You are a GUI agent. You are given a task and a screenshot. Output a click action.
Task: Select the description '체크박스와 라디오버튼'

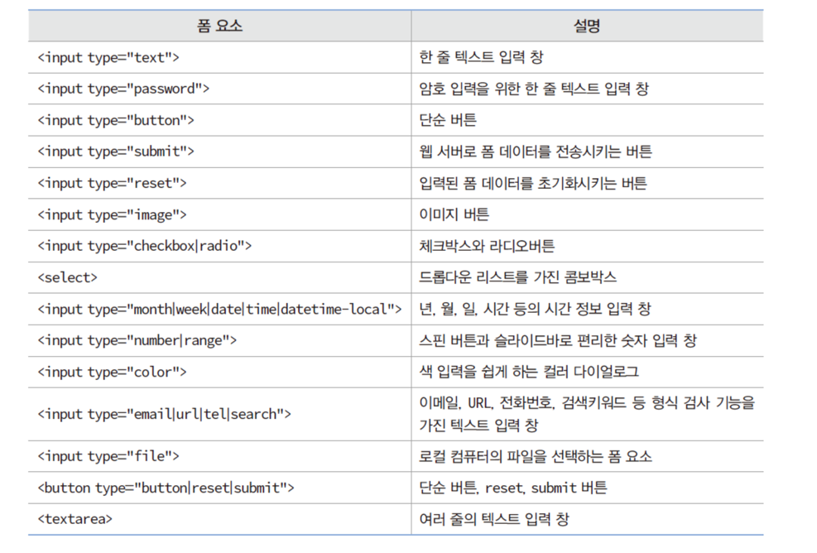coord(487,246)
